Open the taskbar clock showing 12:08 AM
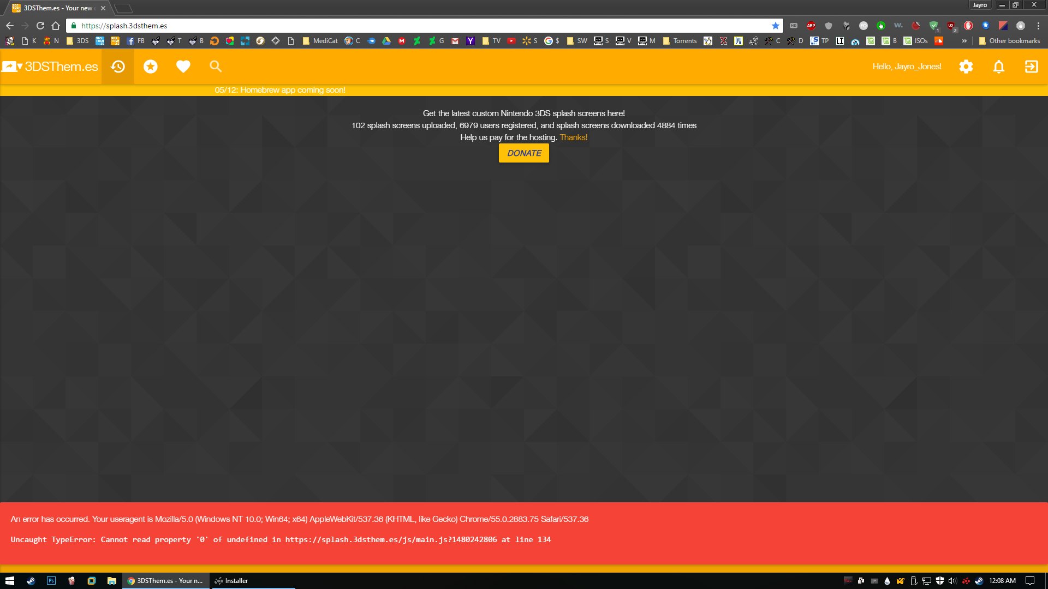The height and width of the screenshot is (589, 1048). point(1002,581)
